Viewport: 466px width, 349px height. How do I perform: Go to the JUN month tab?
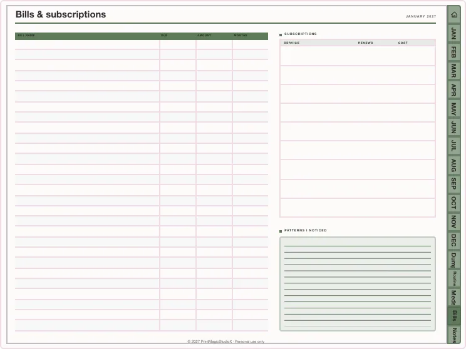click(454, 128)
